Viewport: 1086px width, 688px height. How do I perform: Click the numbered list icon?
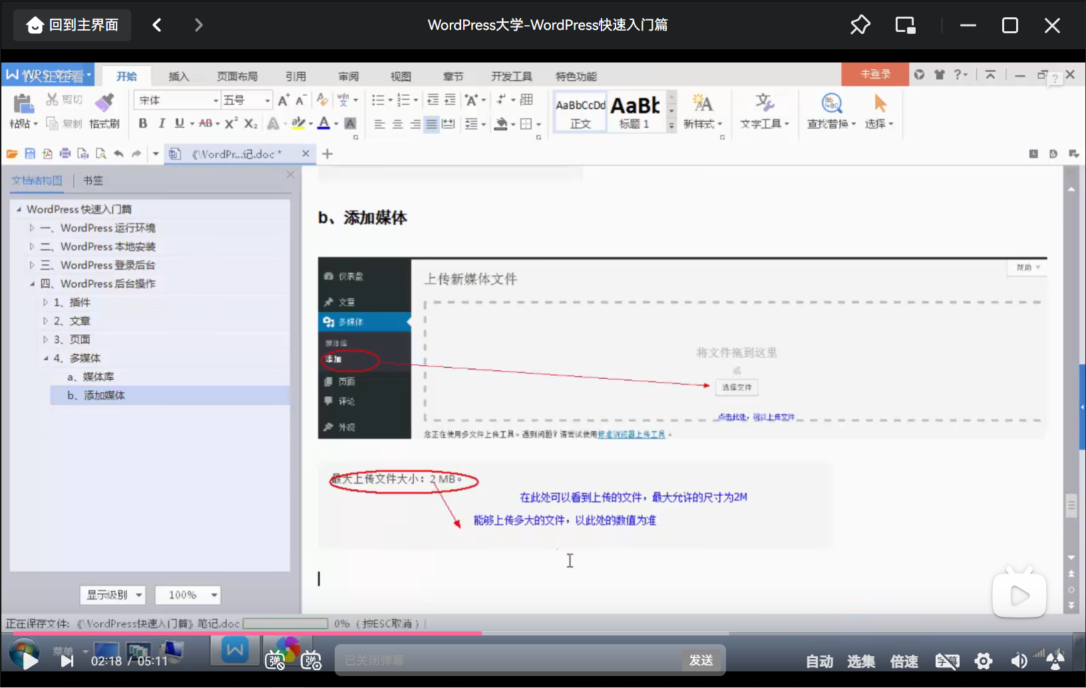coord(403,100)
